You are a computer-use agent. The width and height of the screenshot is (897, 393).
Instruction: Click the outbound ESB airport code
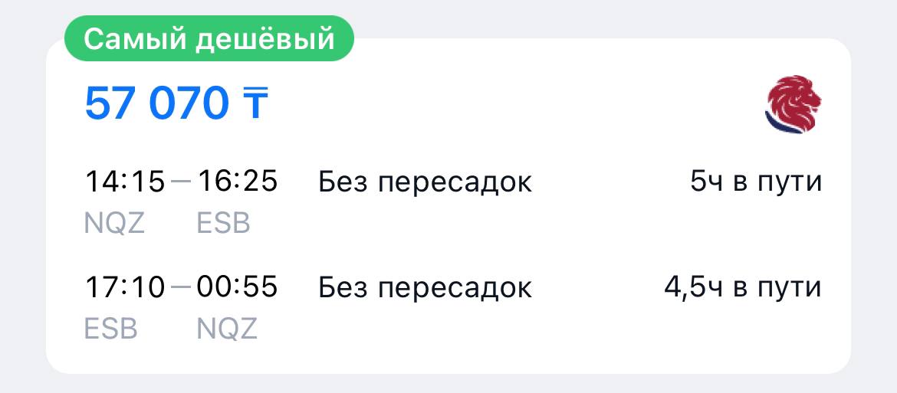click(x=224, y=224)
